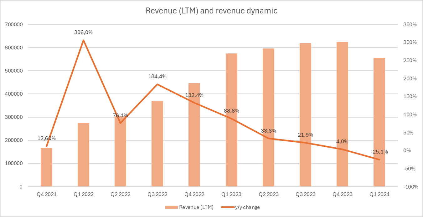Click the 350% right axis value
This screenshot has width=423, height=217.
(x=410, y=24)
